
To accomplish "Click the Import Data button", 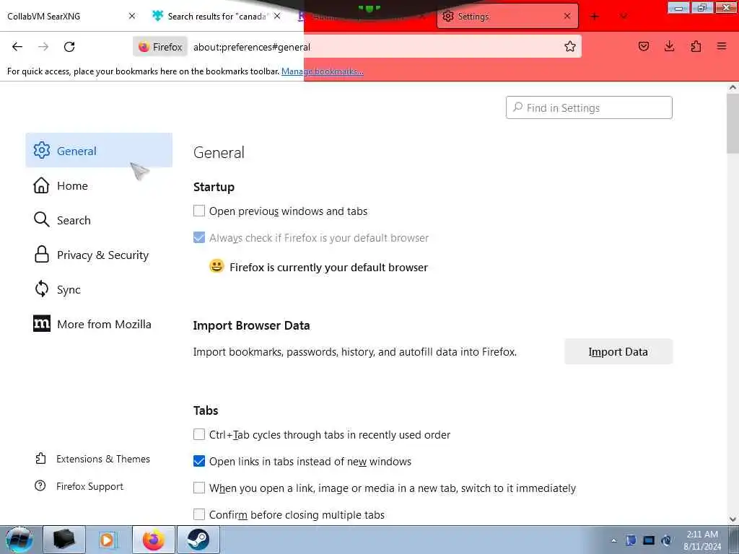I will click(x=618, y=351).
